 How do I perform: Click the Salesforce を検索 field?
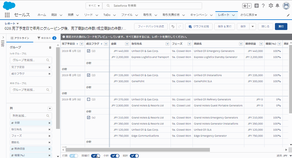point(152,6)
